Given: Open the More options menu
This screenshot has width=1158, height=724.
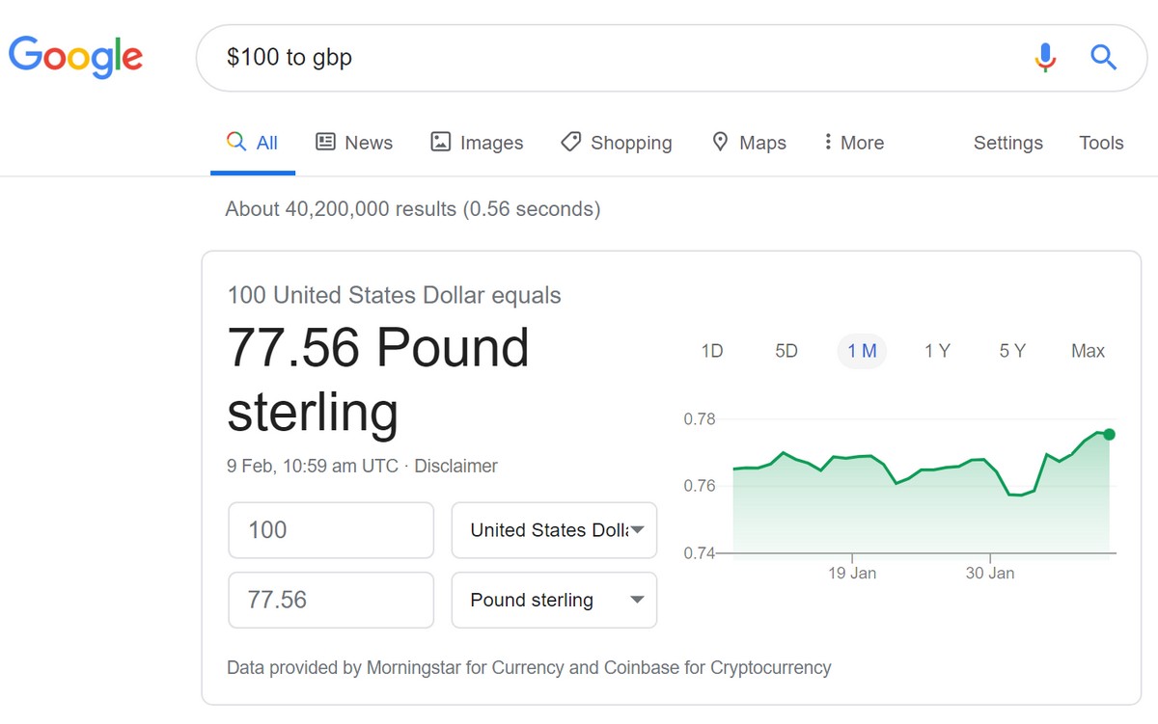Looking at the screenshot, I should 853,143.
